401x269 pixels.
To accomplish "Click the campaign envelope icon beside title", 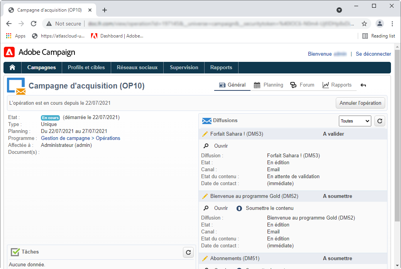I will click(x=16, y=86).
